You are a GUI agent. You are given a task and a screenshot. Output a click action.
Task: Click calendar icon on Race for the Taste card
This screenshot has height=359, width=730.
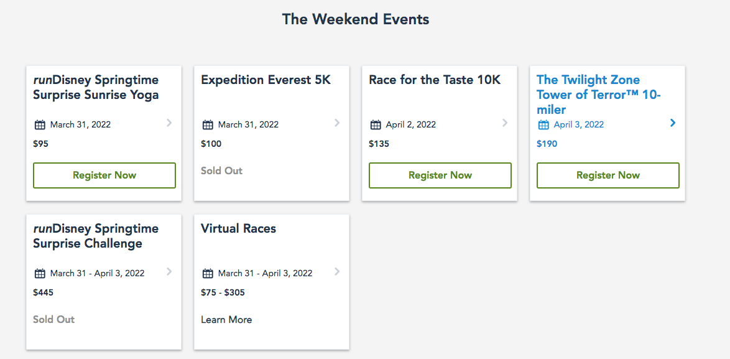pyautogui.click(x=376, y=124)
